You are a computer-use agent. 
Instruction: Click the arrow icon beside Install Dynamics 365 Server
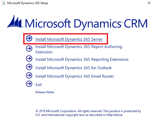point(29,38)
